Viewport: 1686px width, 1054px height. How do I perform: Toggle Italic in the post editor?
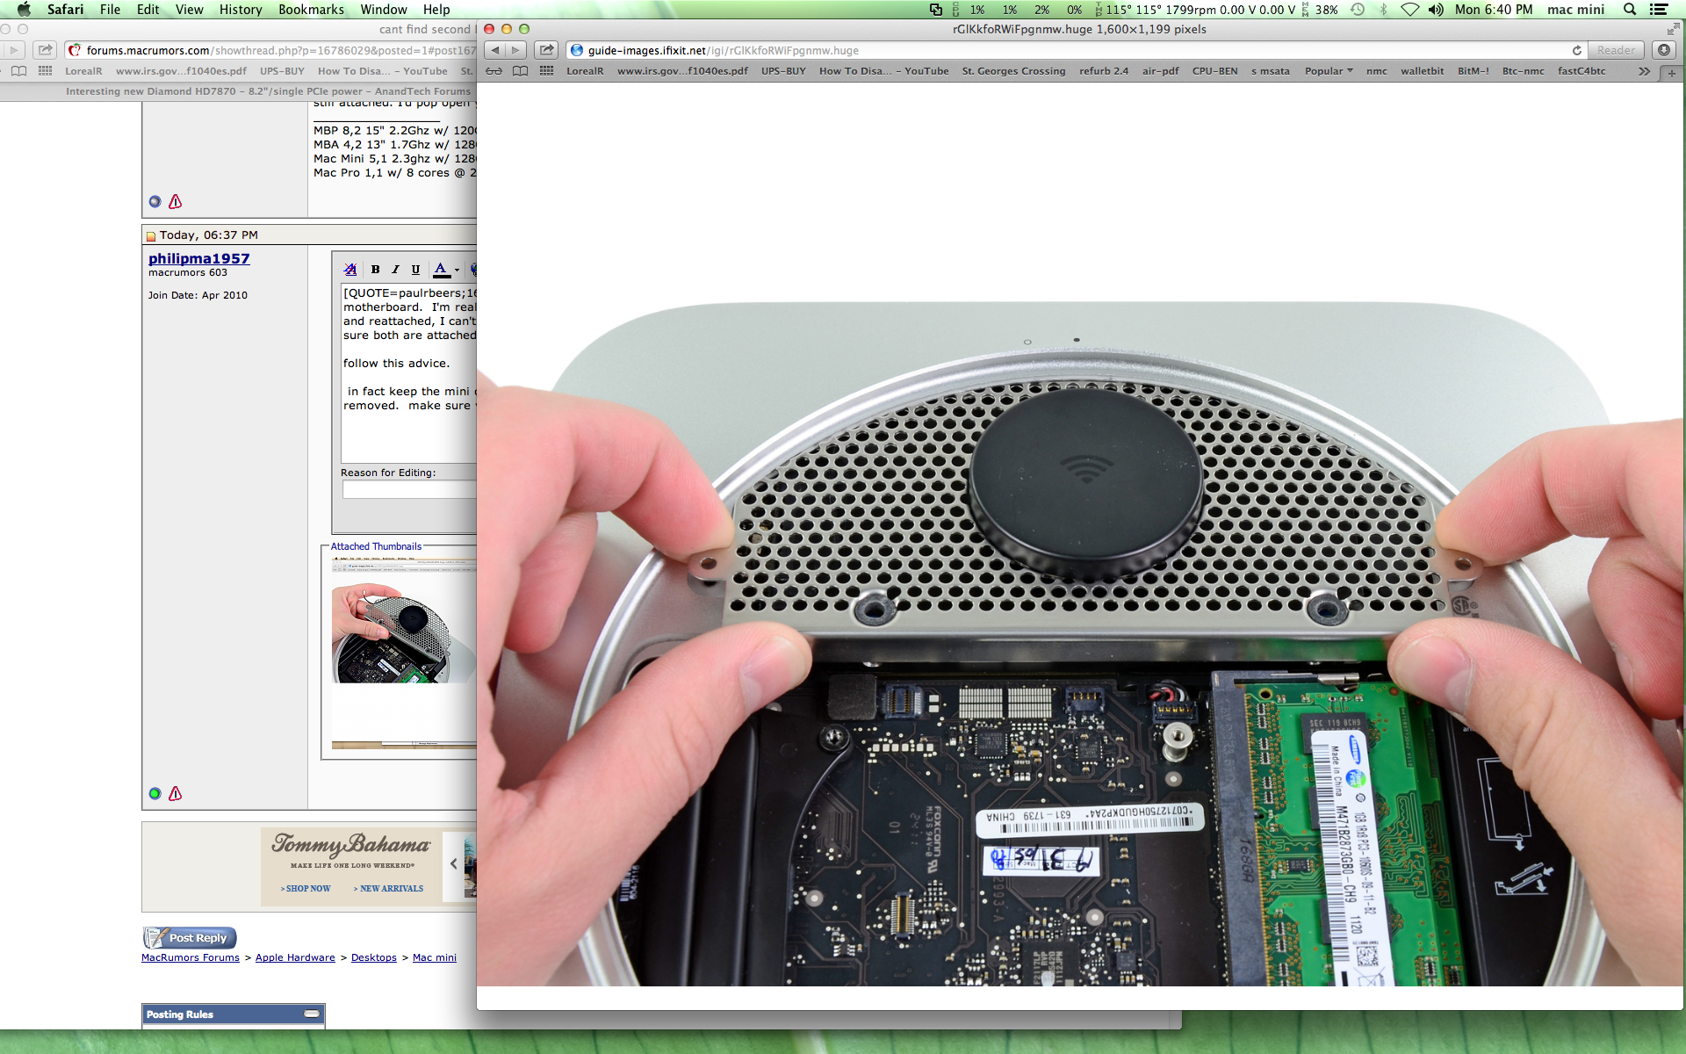(x=395, y=270)
